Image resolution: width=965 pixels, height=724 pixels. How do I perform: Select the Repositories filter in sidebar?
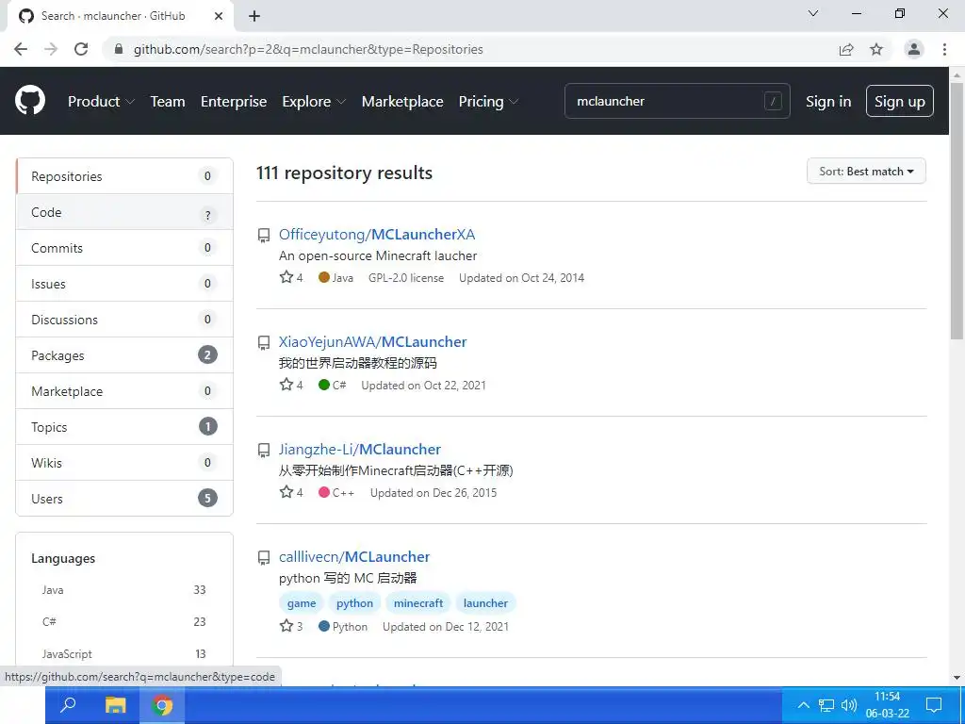[124, 176]
